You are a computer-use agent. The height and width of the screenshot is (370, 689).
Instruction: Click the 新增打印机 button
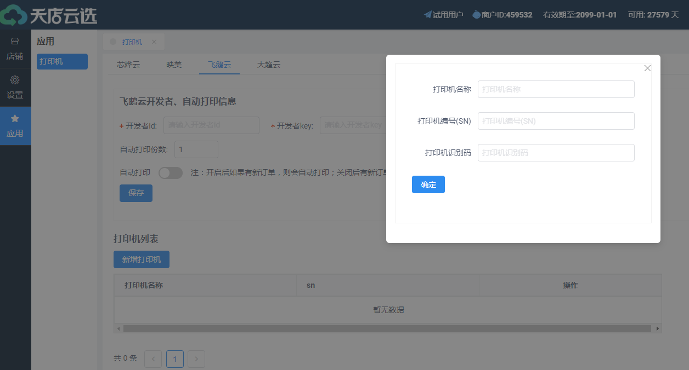(142, 259)
